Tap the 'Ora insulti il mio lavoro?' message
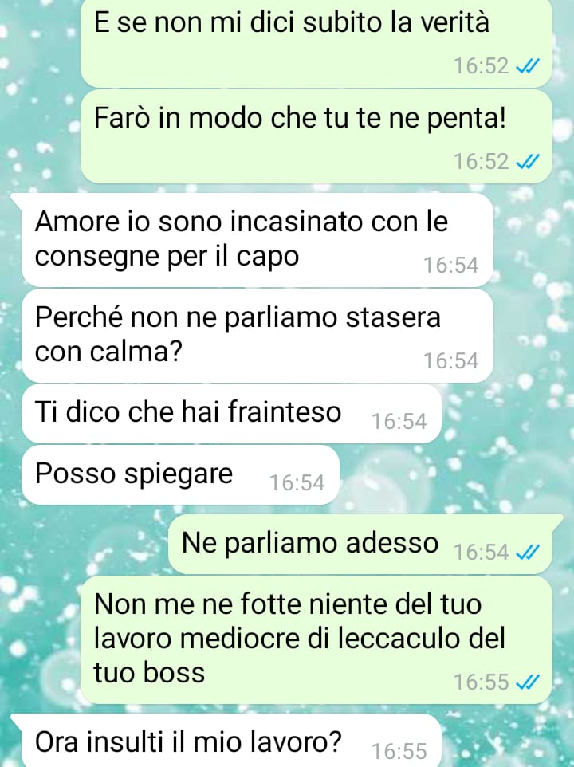This screenshot has width=574, height=767. pos(231,741)
